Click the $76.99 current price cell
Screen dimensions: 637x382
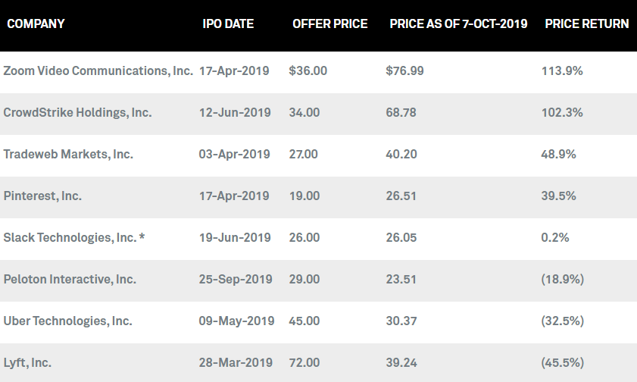click(404, 71)
